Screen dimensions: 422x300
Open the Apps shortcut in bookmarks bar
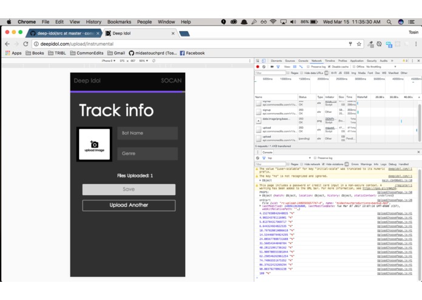(x=13, y=53)
